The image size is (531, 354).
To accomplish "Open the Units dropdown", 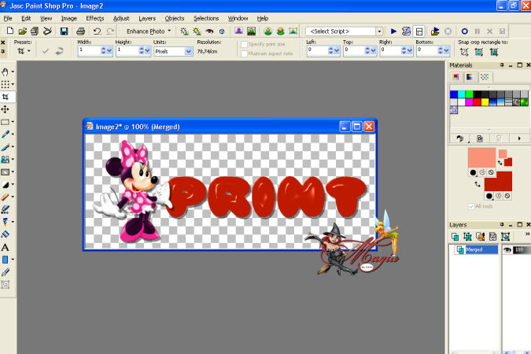I will (189, 51).
